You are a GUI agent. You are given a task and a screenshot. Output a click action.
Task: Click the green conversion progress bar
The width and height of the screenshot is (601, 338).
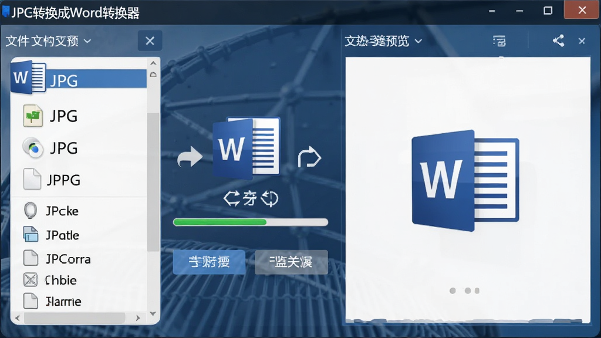click(x=251, y=222)
